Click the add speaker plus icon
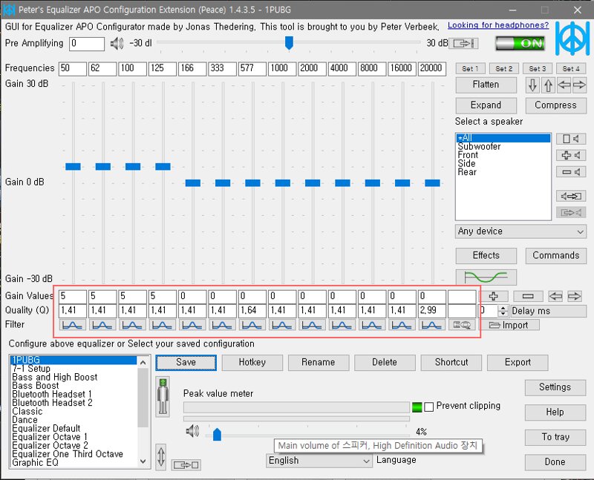Viewport: 594px width, 480px height. pos(570,155)
